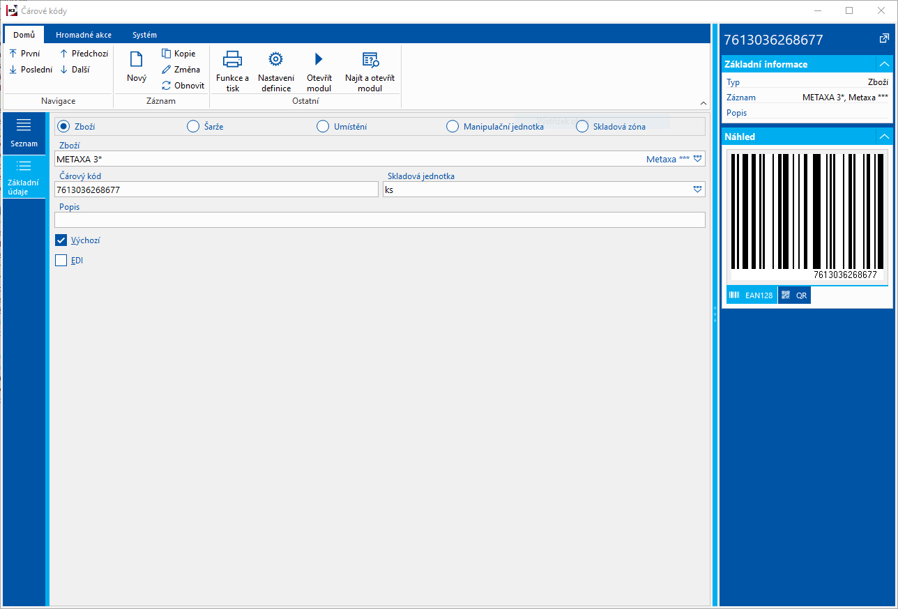Open Skladová jednotka dropdown arrow
Image resolution: width=898 pixels, height=609 pixels.
pyautogui.click(x=698, y=190)
